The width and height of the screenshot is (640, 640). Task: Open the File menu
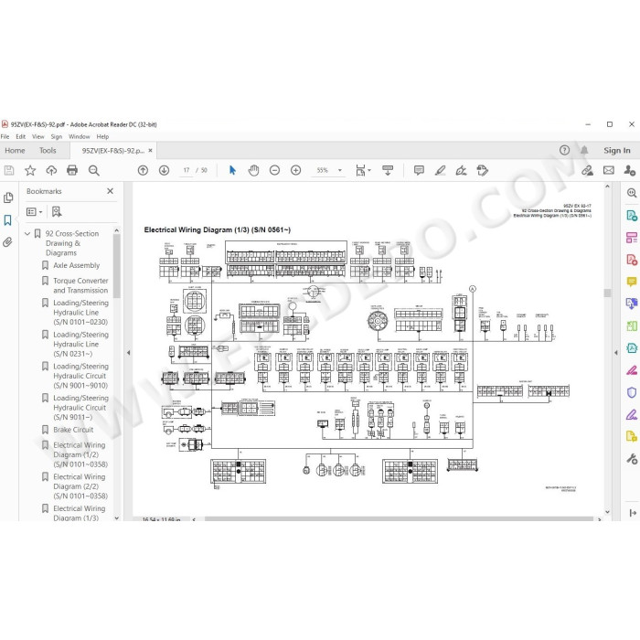click(5, 137)
